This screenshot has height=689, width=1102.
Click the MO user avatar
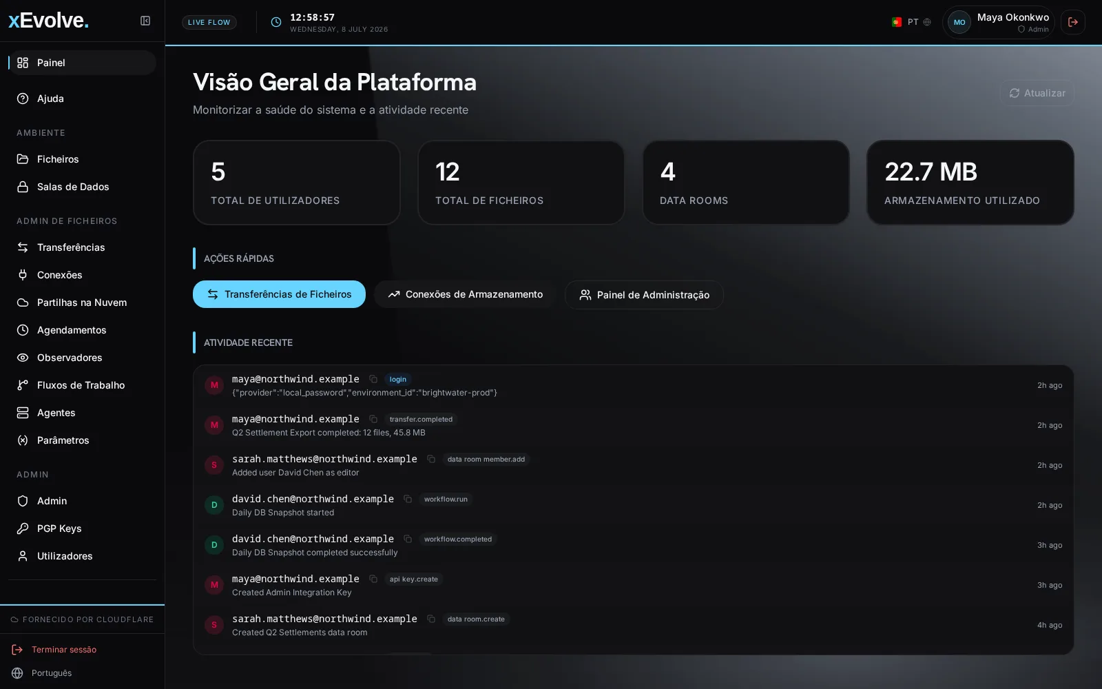(959, 22)
